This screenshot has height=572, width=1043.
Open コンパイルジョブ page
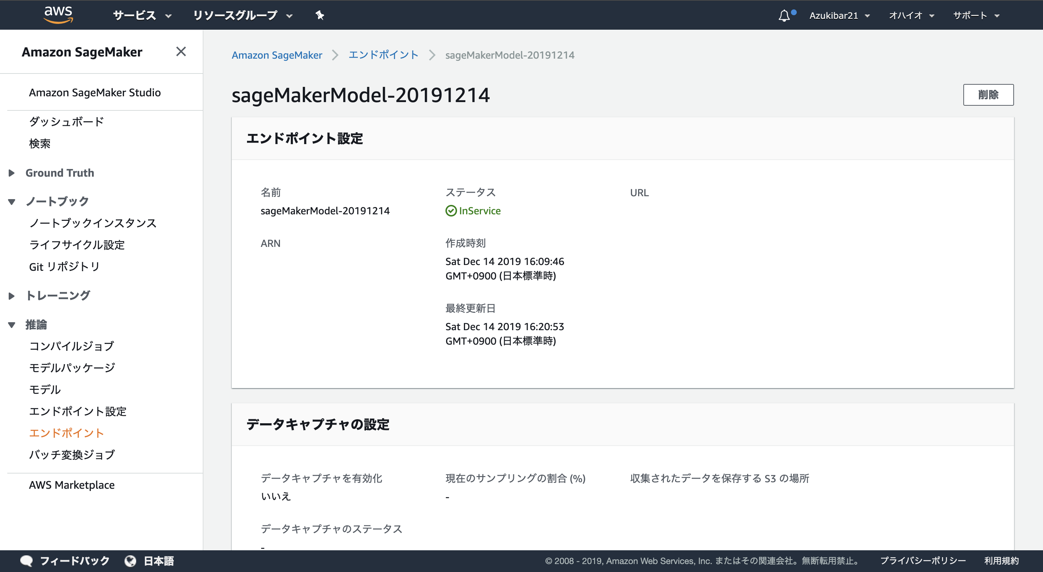click(72, 346)
